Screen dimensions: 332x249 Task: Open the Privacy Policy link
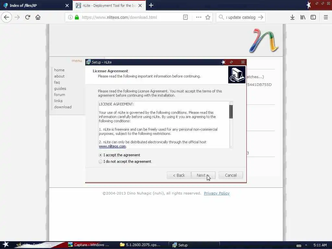pos(217,193)
